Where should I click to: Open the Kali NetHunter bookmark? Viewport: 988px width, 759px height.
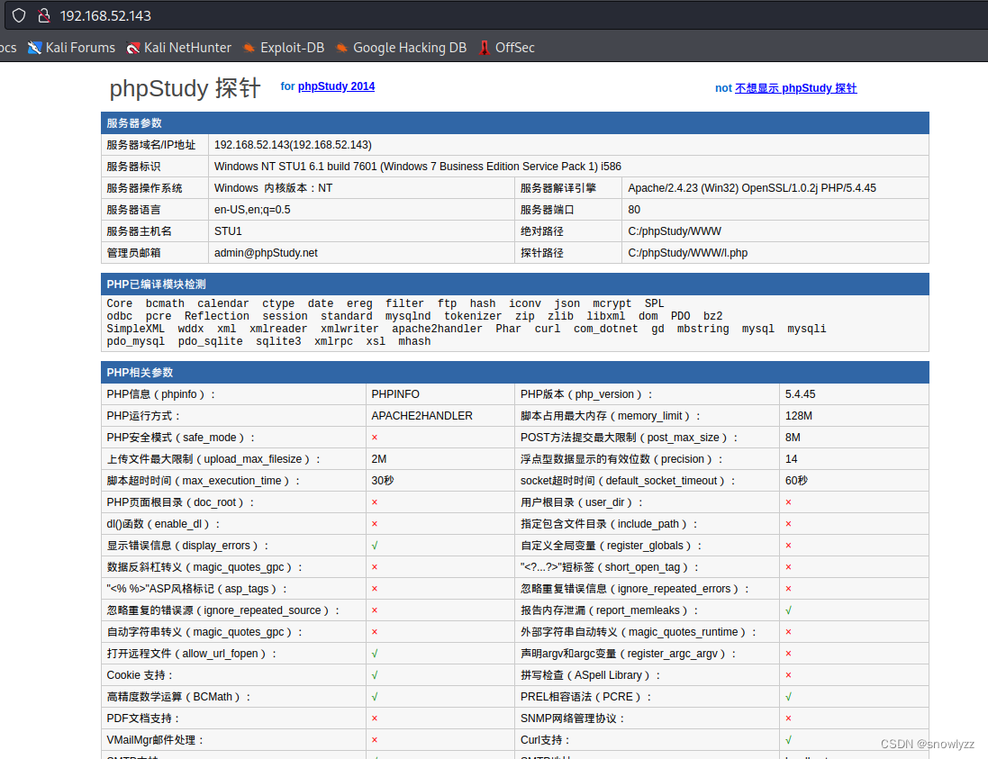click(179, 48)
